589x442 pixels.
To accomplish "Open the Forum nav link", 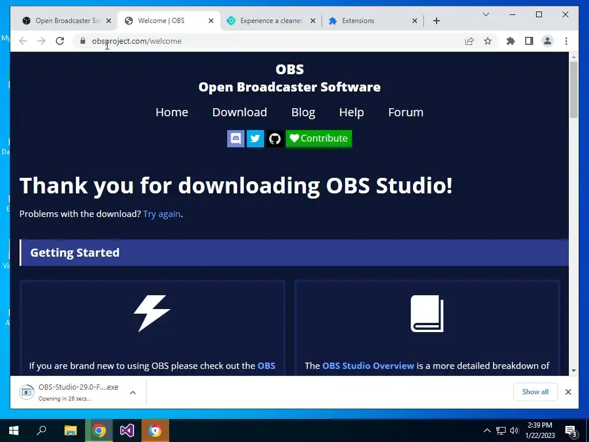I will coord(406,112).
